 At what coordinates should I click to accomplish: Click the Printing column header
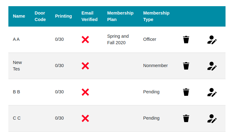point(63,16)
